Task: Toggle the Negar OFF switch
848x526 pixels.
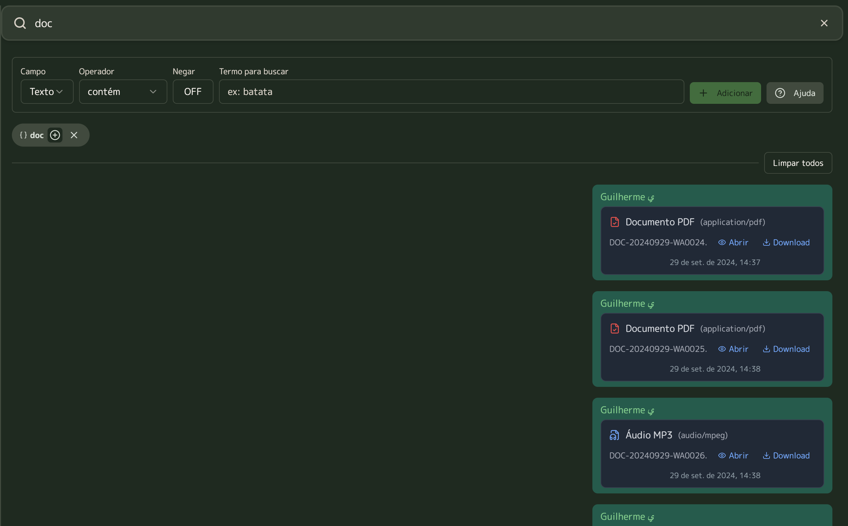Action: click(193, 92)
